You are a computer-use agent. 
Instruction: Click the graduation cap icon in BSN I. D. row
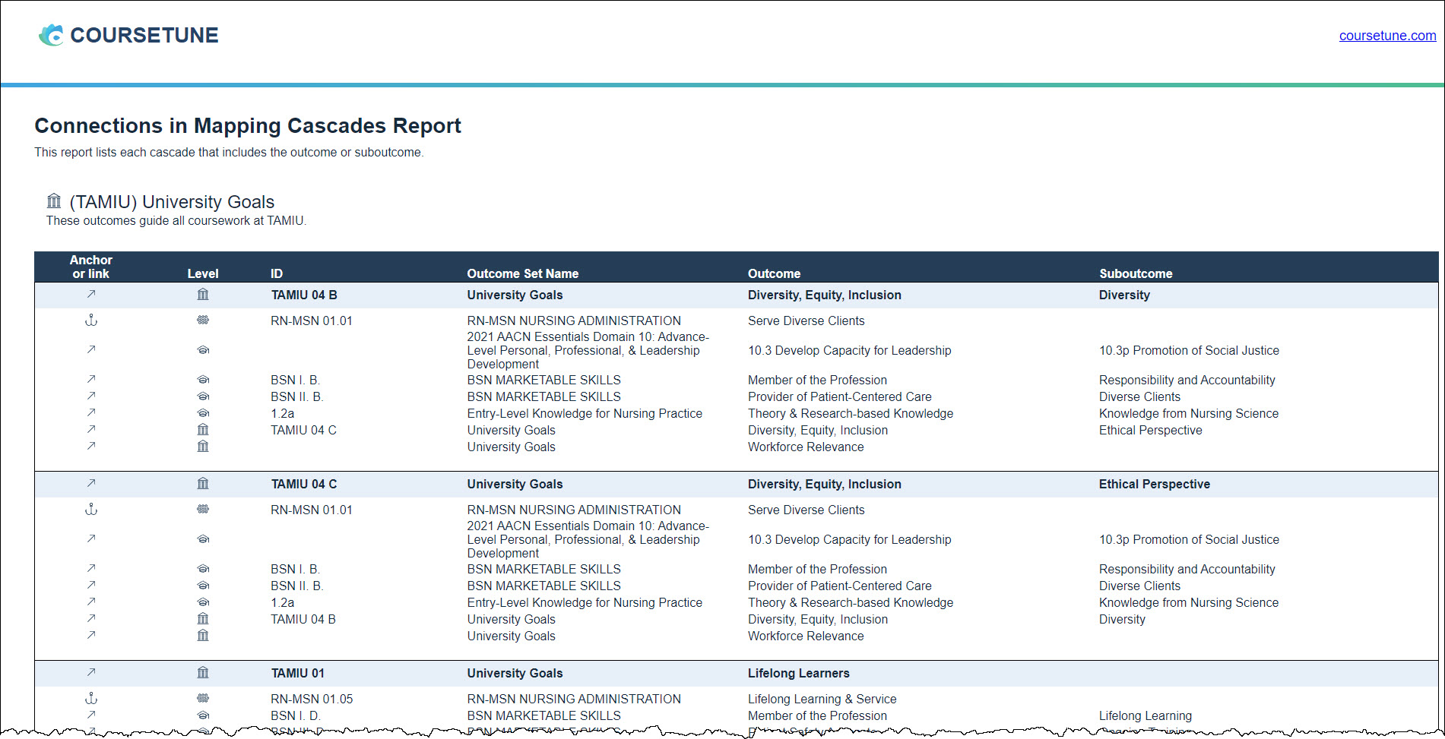tap(203, 715)
